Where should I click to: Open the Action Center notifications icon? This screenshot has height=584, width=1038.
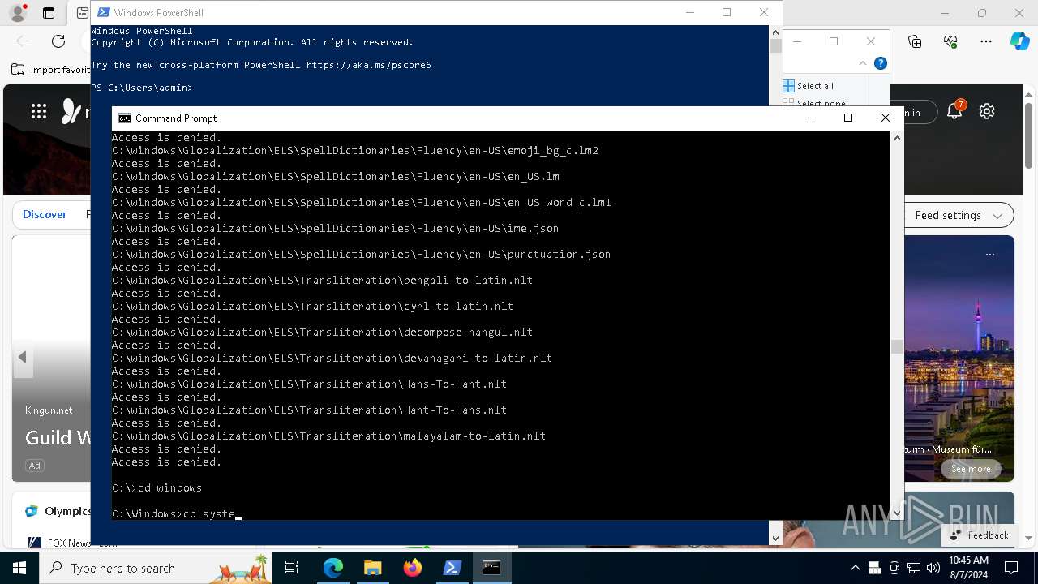[1011, 568]
